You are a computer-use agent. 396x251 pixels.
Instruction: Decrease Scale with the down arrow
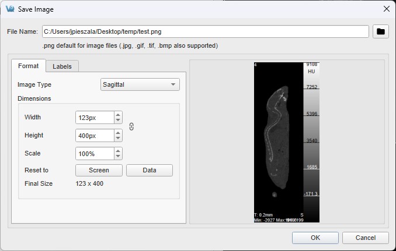point(119,157)
